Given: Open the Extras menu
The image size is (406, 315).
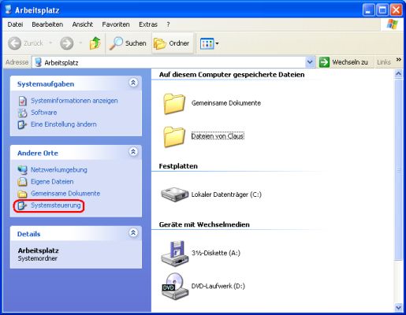Looking at the screenshot, I should tap(148, 24).
